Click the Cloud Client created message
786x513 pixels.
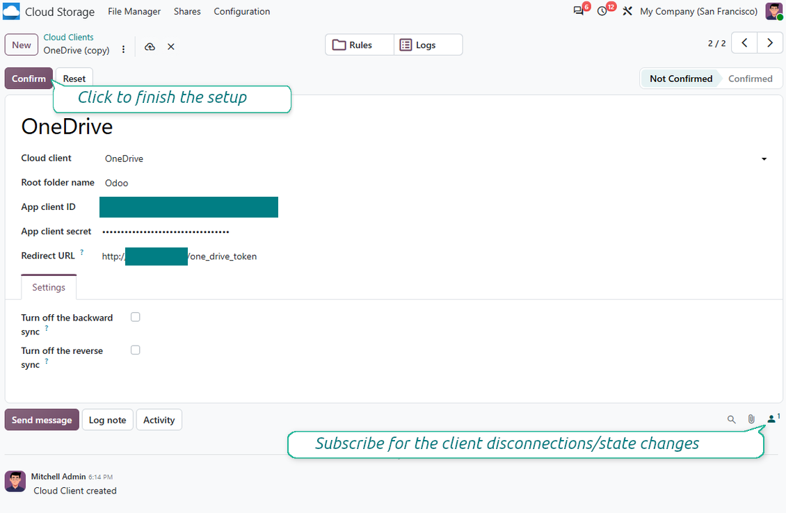click(x=75, y=491)
